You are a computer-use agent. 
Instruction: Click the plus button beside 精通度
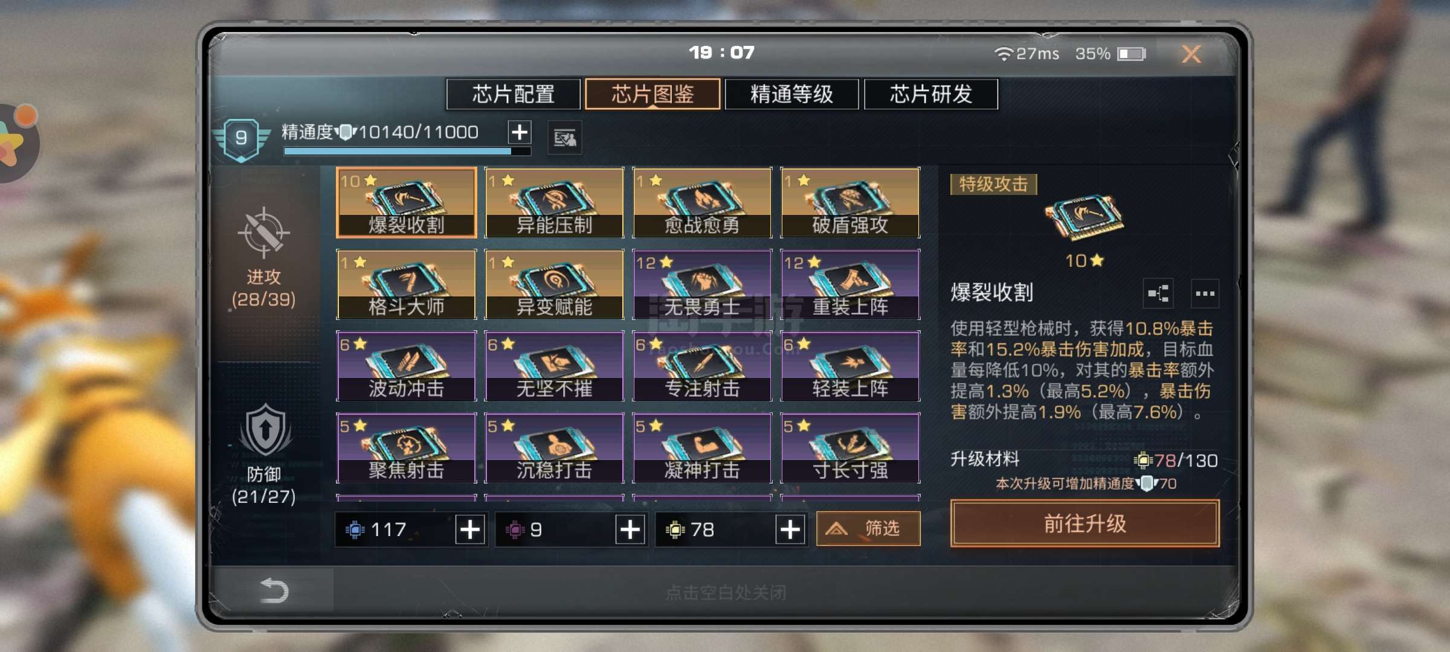point(520,132)
